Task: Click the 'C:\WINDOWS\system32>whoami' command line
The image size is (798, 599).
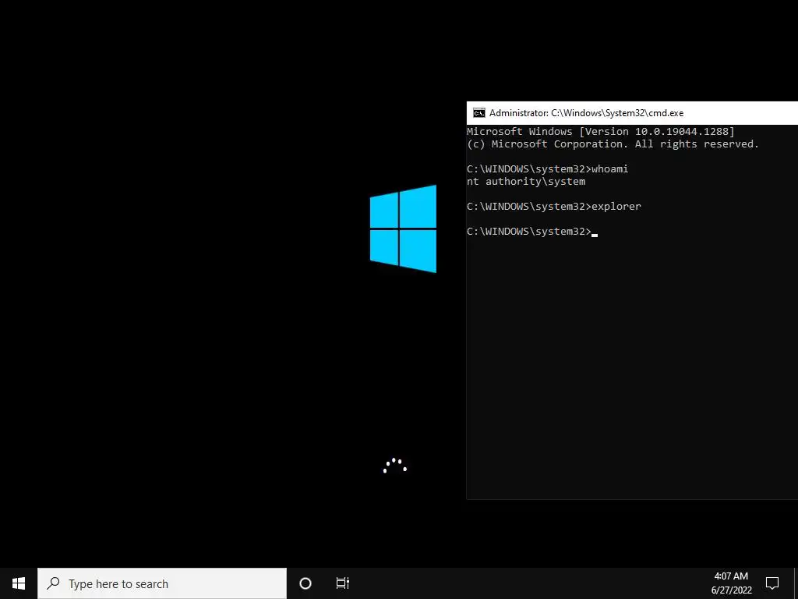Action: [x=547, y=168]
